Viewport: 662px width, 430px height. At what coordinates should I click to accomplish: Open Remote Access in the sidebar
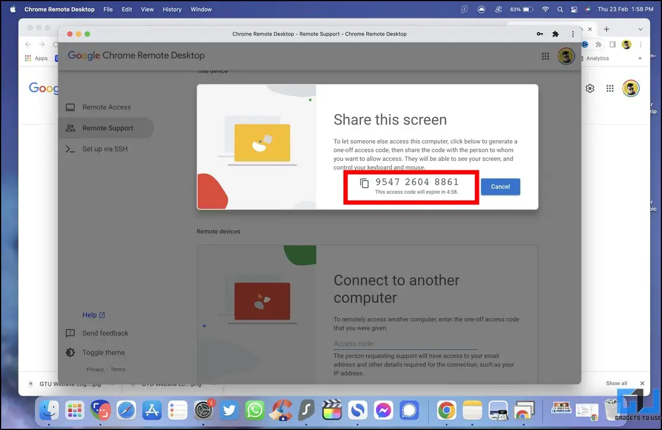click(106, 107)
